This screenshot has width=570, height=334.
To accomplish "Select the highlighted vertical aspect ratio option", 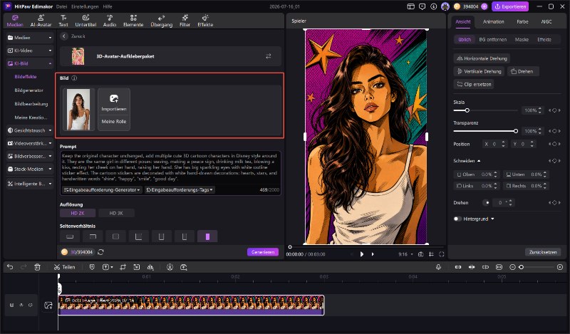I will [x=207, y=236].
